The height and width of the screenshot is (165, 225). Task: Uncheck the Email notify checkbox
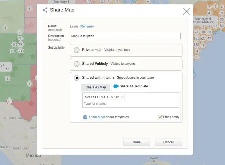(x=160, y=117)
